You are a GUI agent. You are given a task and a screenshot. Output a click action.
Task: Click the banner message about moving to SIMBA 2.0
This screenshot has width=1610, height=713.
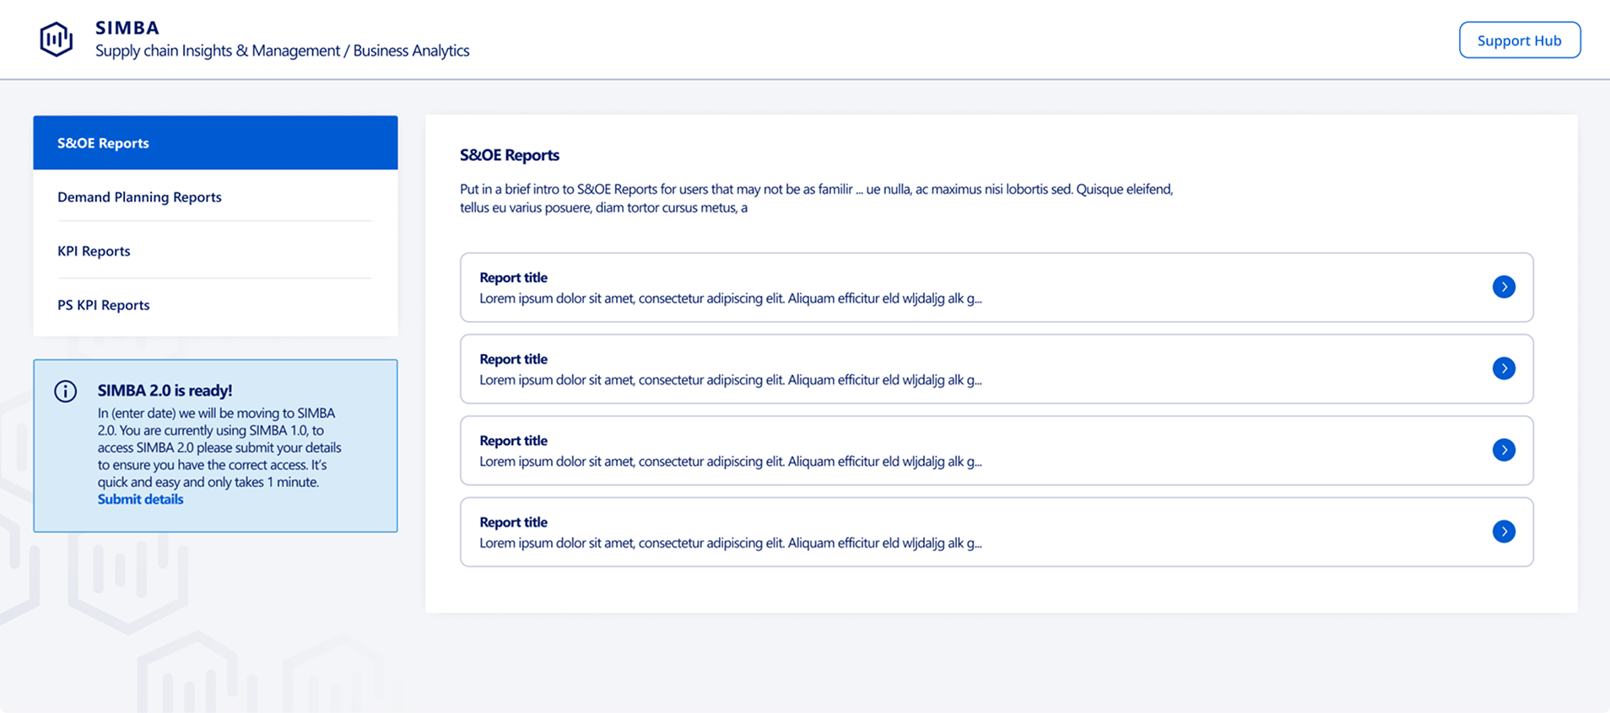(x=219, y=448)
